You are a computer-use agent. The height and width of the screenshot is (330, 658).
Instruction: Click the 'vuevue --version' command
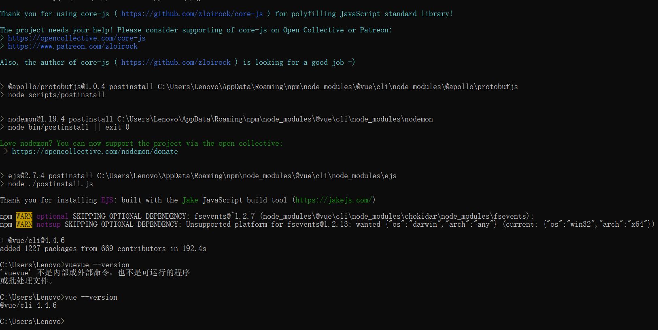[97, 265]
